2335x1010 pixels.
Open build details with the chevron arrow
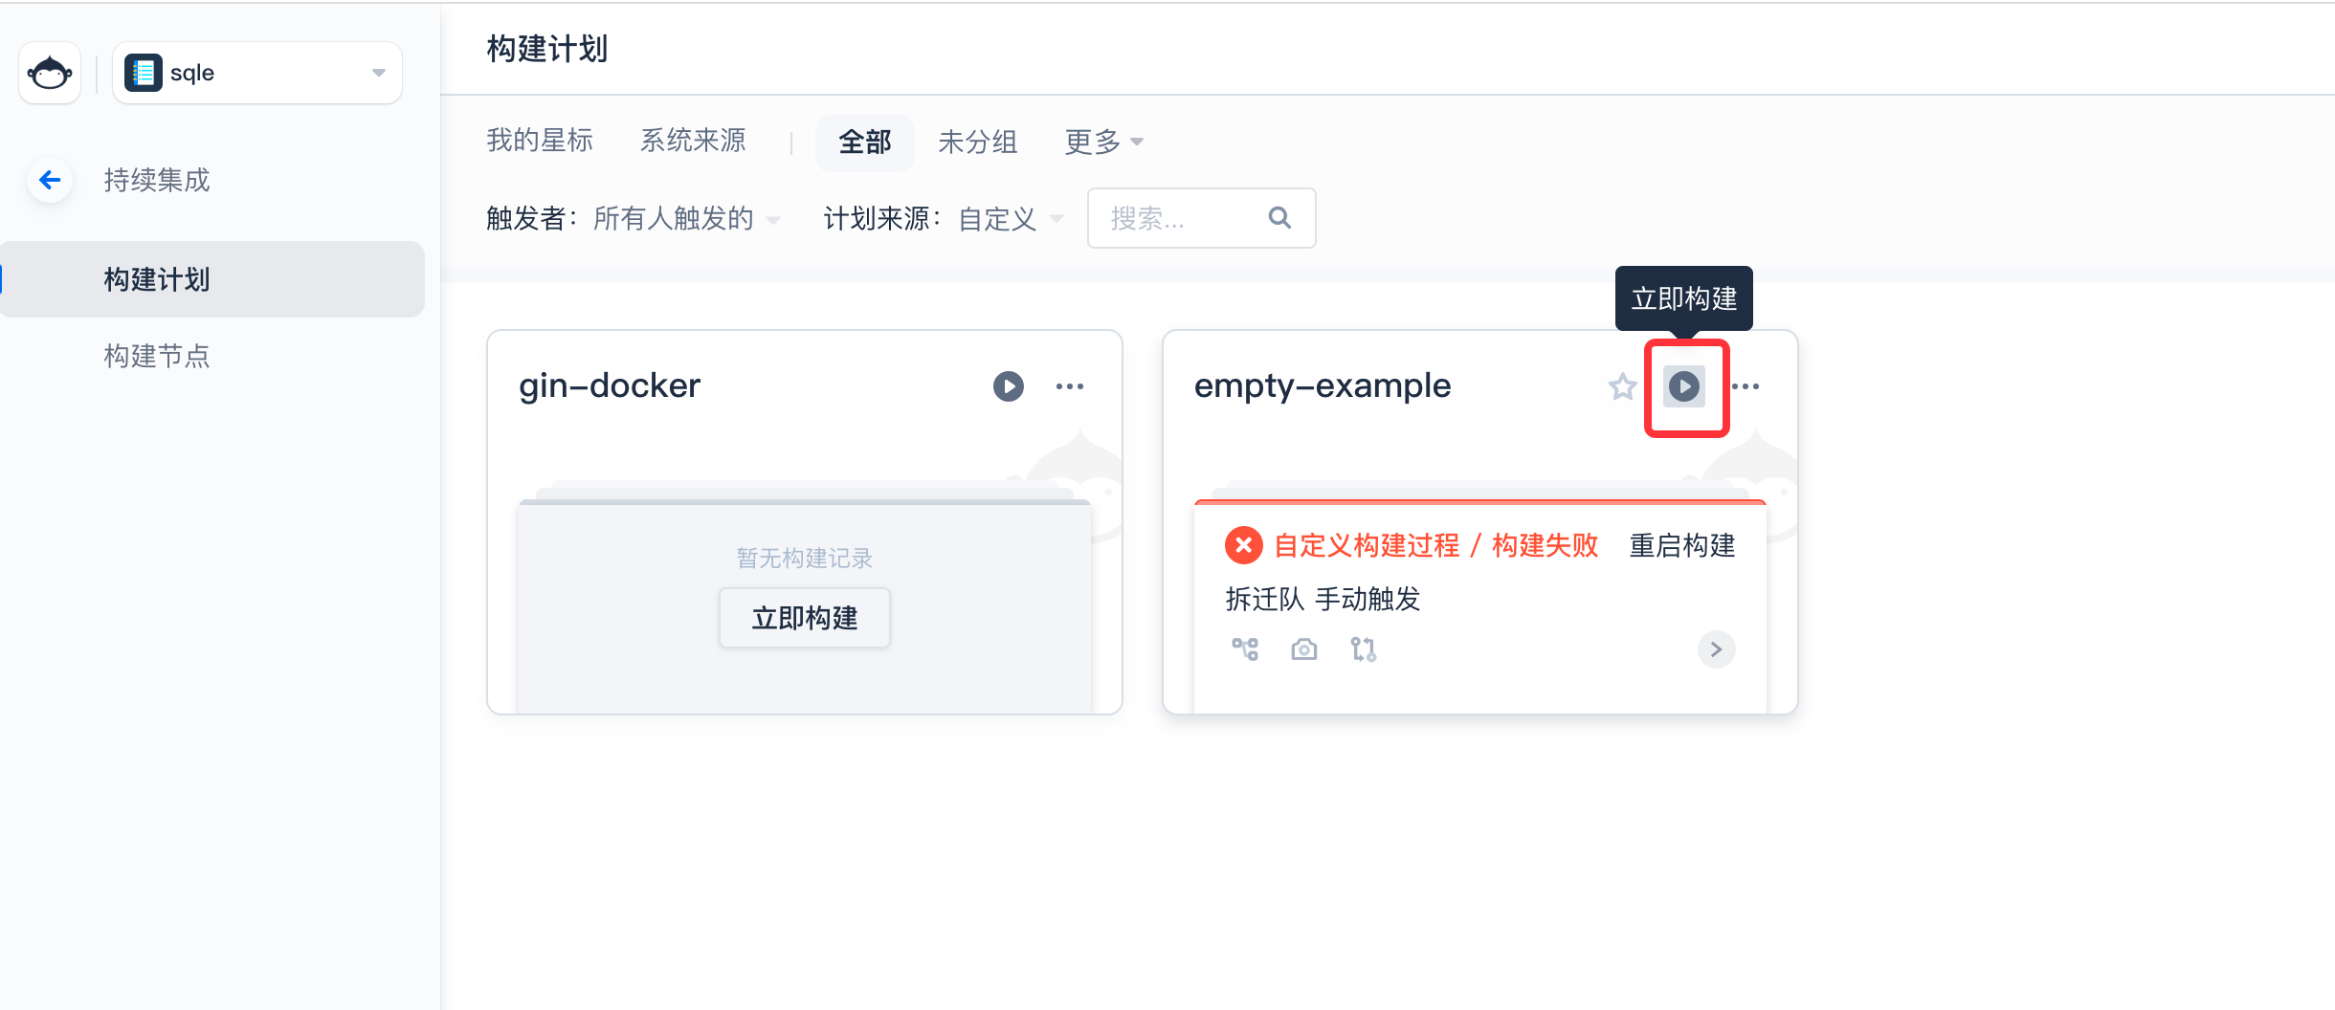1717,649
